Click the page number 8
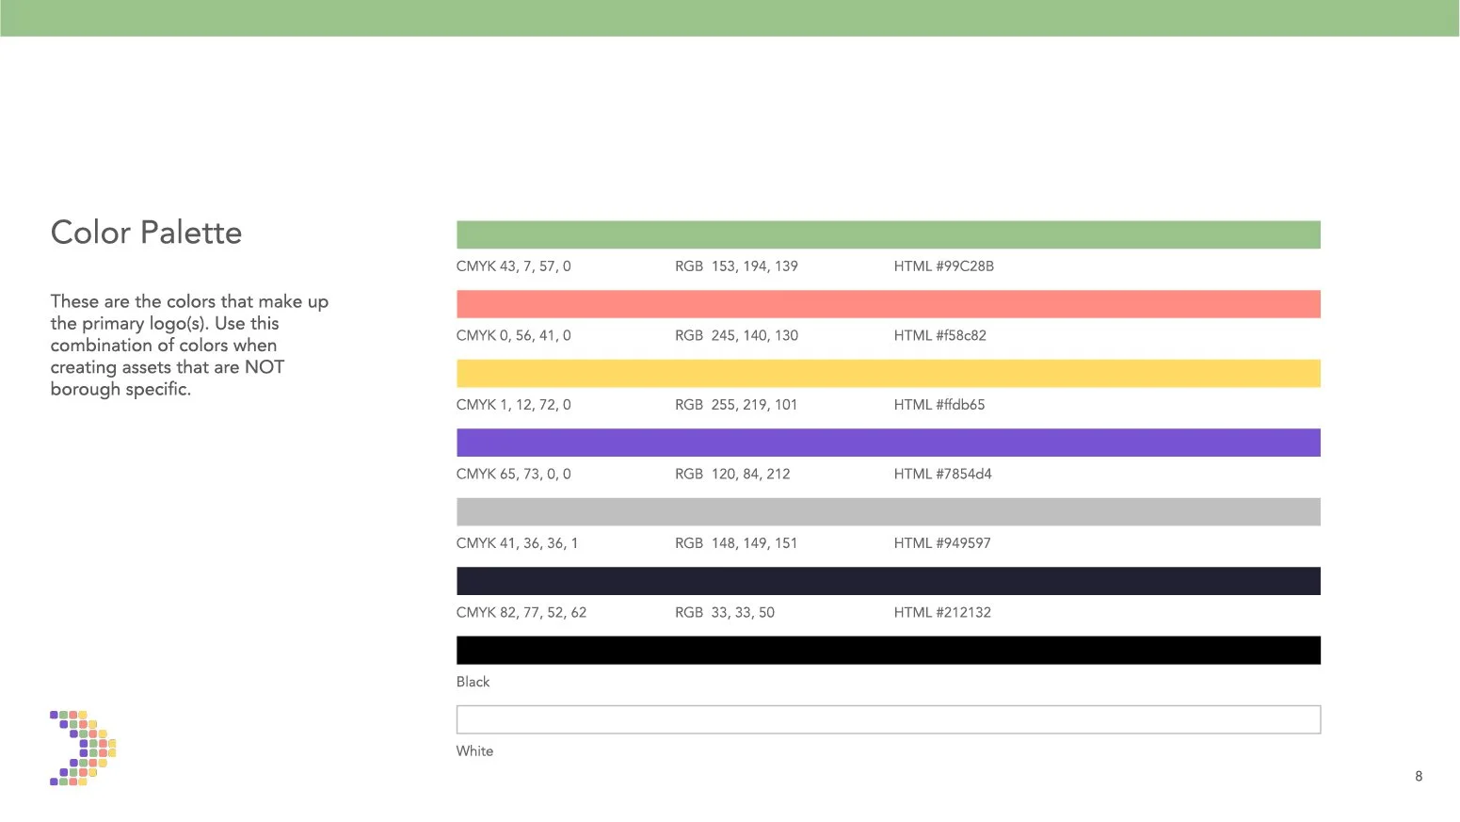The width and height of the screenshot is (1460, 822). [x=1419, y=776]
